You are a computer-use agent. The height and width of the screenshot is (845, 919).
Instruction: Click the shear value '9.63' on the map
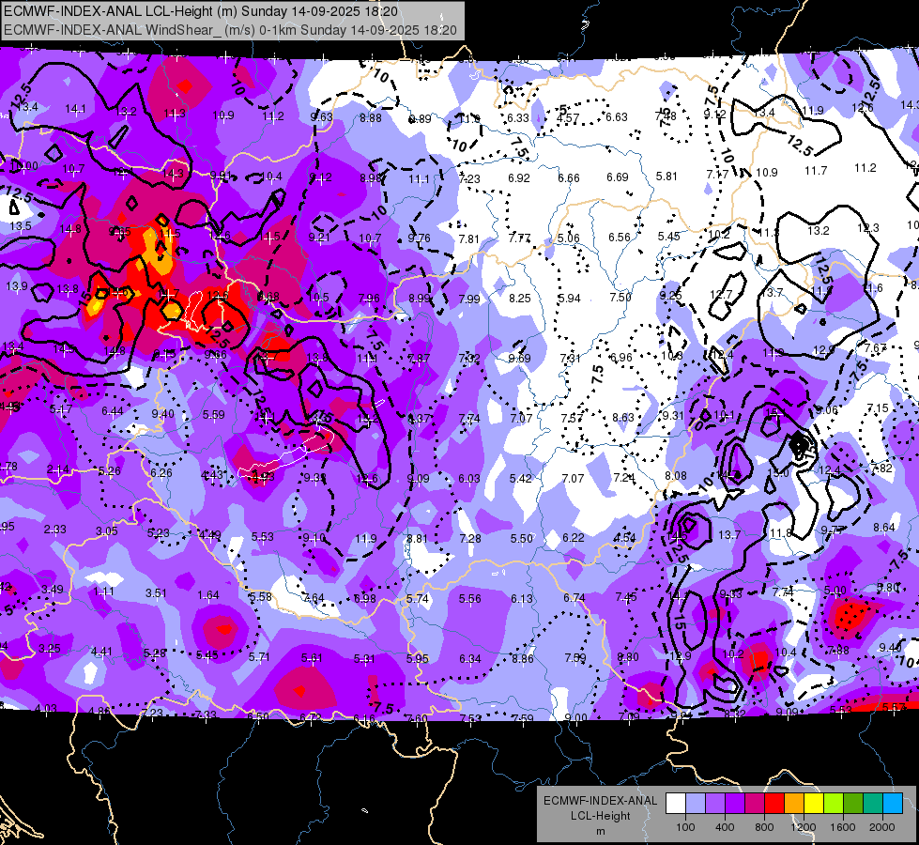[x=321, y=117]
